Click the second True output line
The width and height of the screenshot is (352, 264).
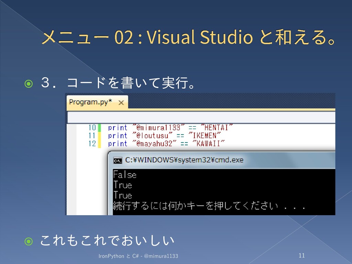(x=123, y=195)
